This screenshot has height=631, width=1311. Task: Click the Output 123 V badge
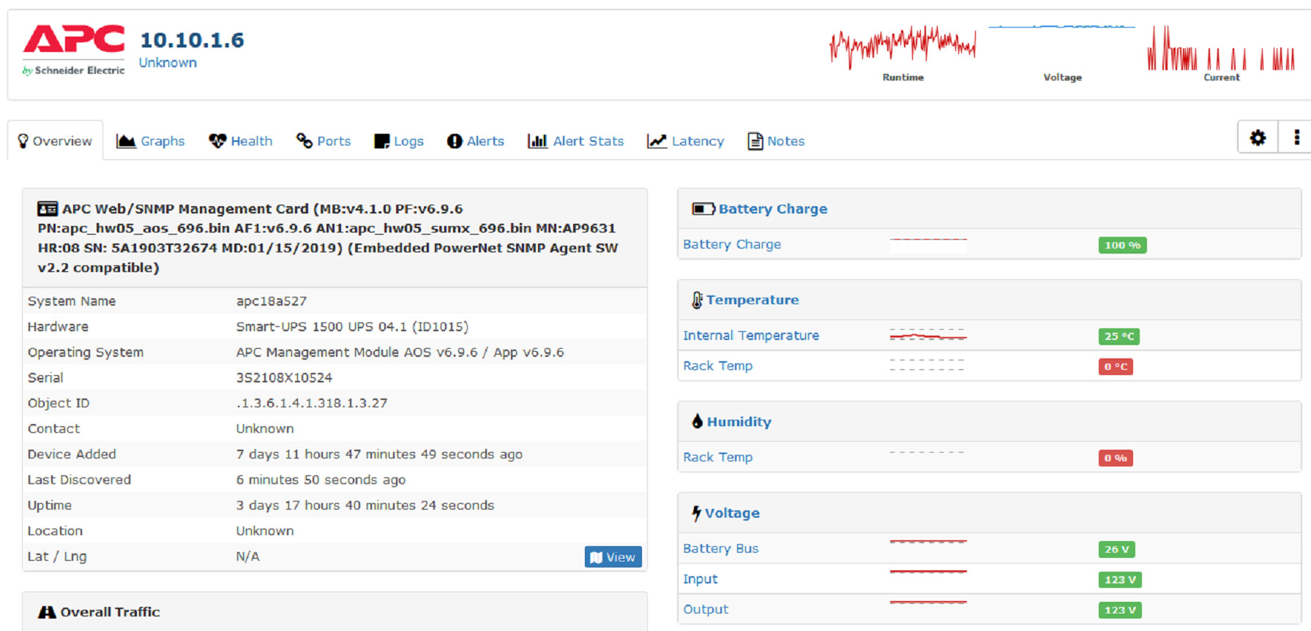(1120, 610)
